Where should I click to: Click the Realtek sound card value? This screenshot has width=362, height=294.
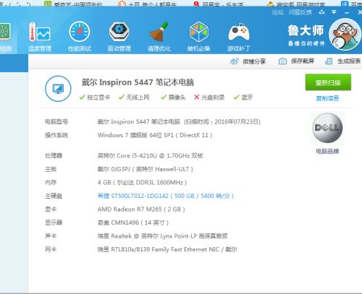[x=162, y=236]
